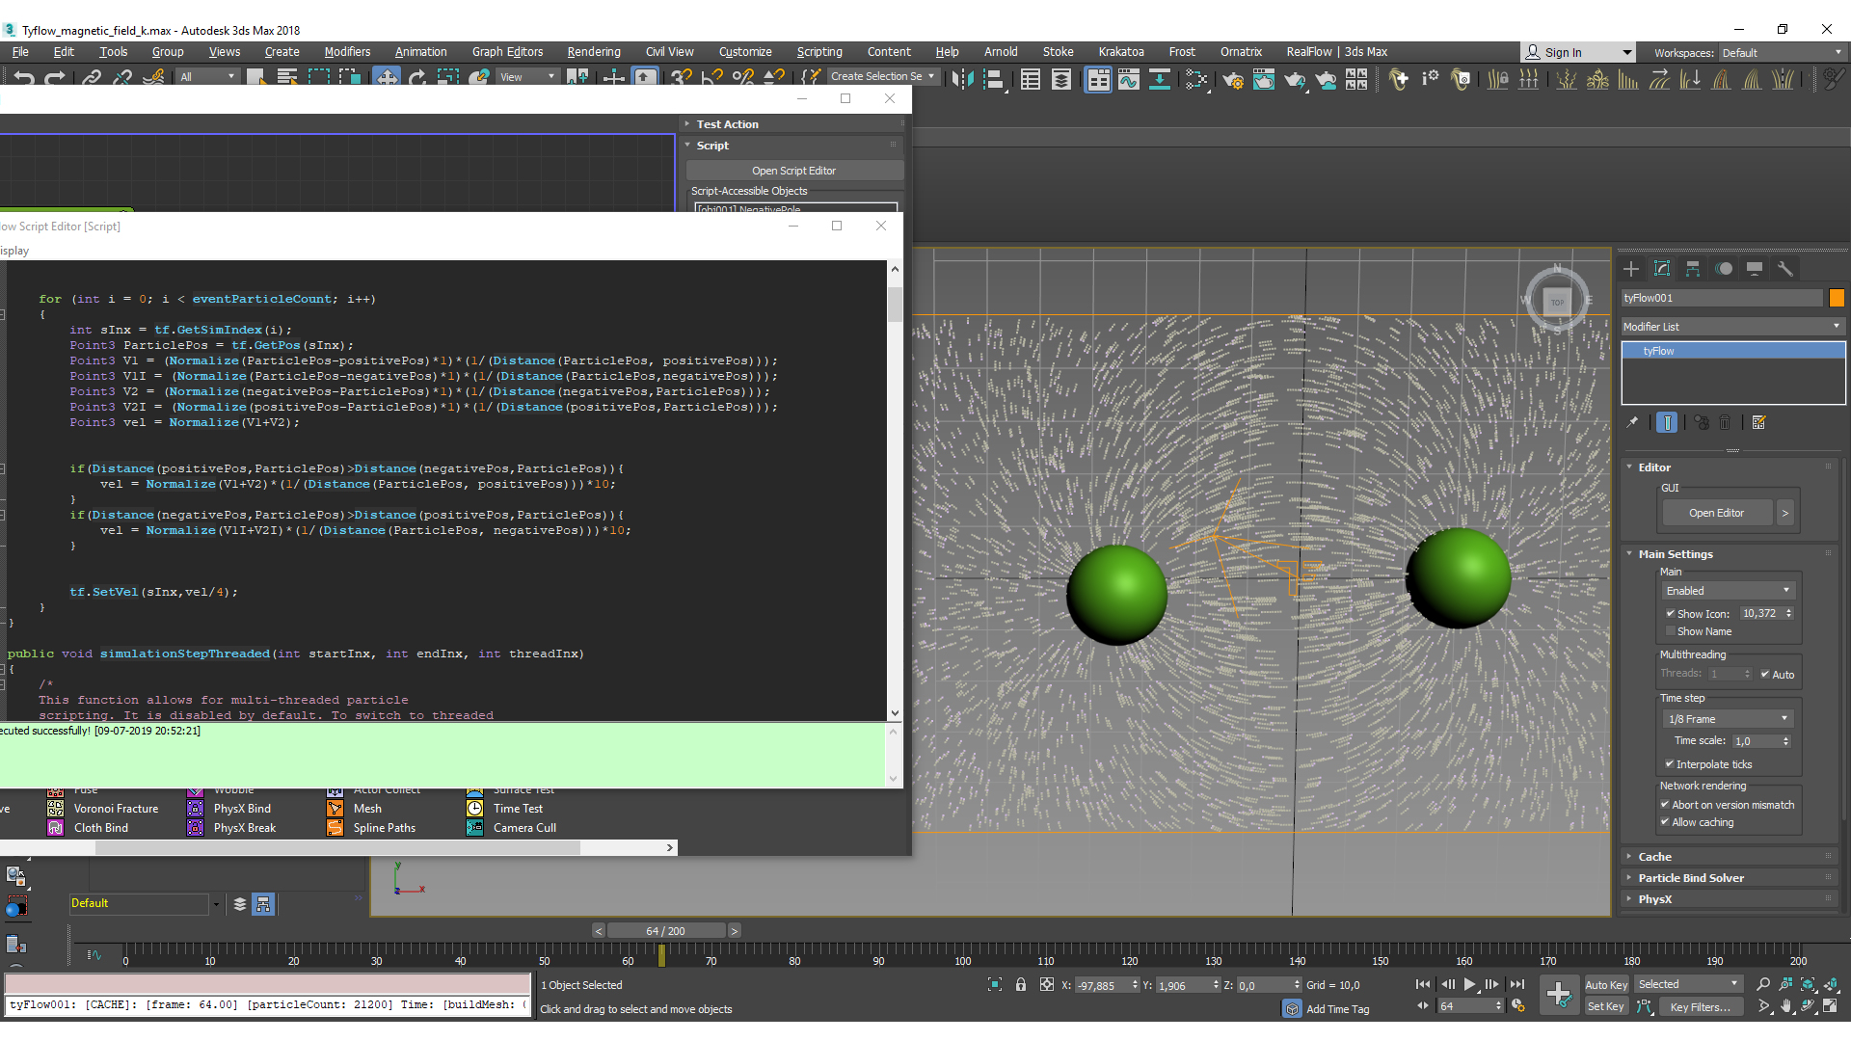This screenshot has height=1041, width=1851.
Task: Uncheck Interpolate ticks option
Action: coord(1670,764)
